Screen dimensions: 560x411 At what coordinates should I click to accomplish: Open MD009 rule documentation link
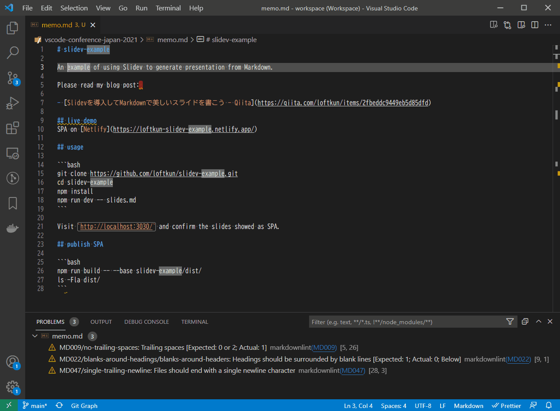(x=324, y=347)
